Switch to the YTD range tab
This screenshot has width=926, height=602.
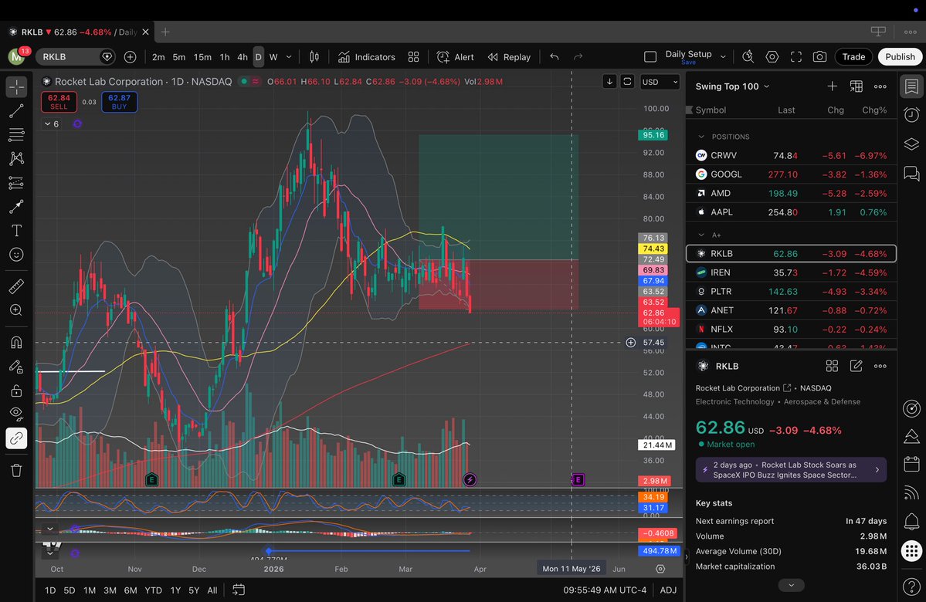click(x=153, y=590)
